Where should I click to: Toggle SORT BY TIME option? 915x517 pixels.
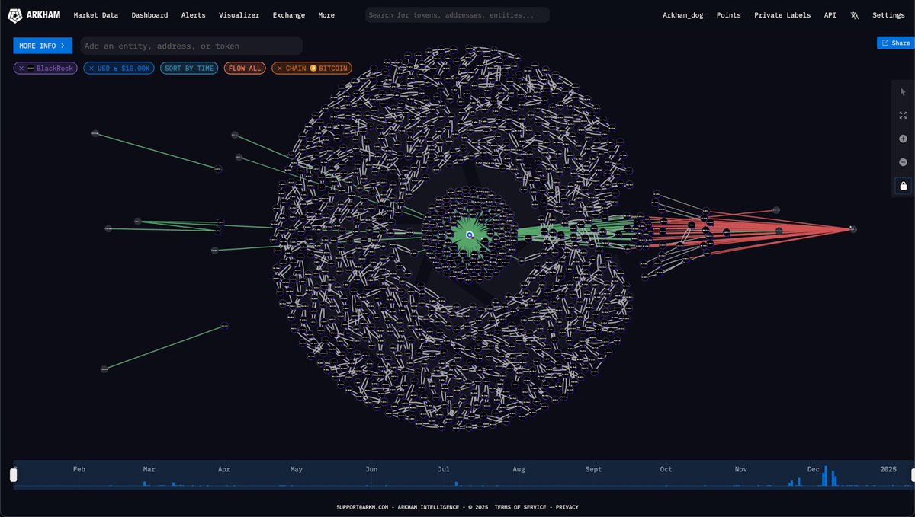tap(189, 69)
